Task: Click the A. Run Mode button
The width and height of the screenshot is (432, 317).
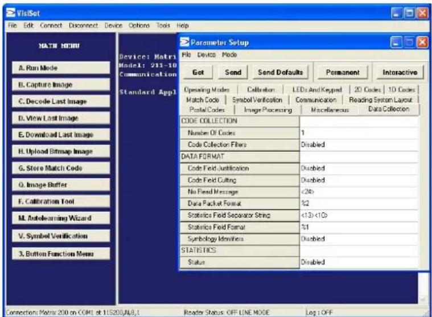Action: point(61,68)
